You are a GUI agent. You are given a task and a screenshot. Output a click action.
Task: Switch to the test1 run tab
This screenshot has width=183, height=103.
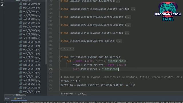click(x=19, y=98)
